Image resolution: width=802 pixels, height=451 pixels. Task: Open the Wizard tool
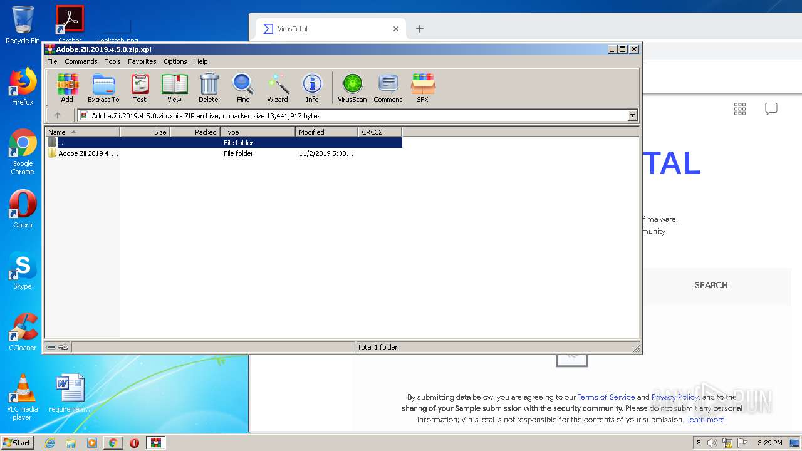point(278,88)
